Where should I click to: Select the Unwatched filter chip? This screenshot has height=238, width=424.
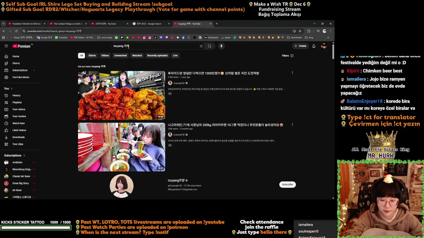[x=121, y=56]
